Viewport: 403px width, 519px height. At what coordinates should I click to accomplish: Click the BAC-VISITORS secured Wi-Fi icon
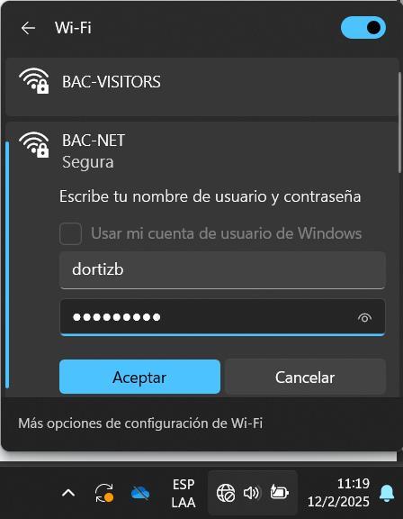tap(34, 81)
